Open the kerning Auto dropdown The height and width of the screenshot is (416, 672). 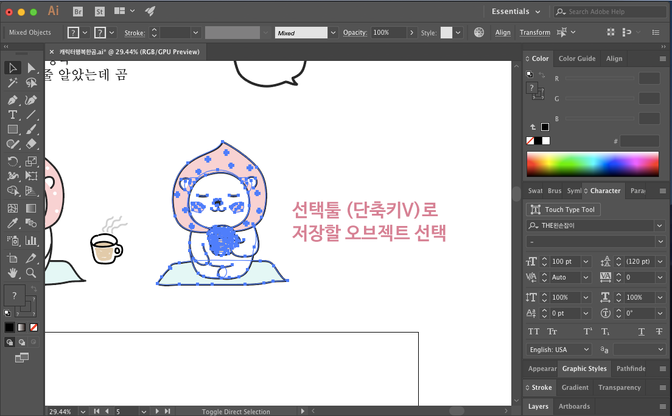point(586,278)
